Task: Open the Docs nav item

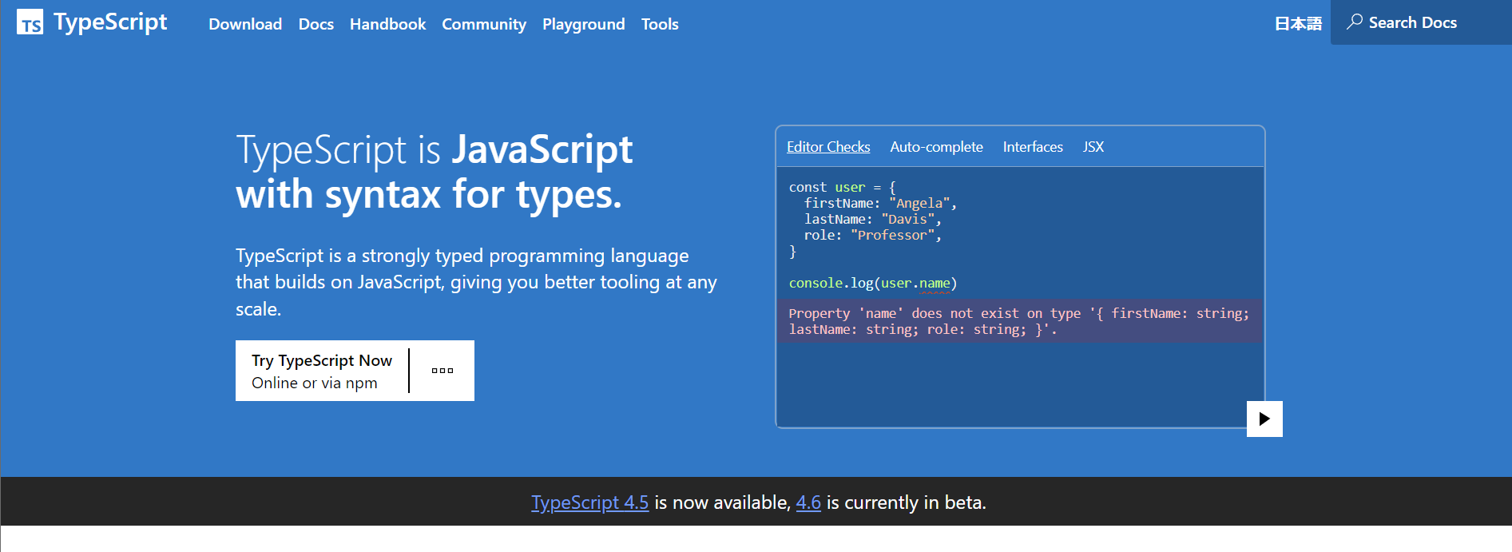Action: tap(316, 24)
